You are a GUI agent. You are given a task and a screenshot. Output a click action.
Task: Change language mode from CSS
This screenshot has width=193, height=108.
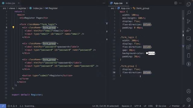coord(150,106)
